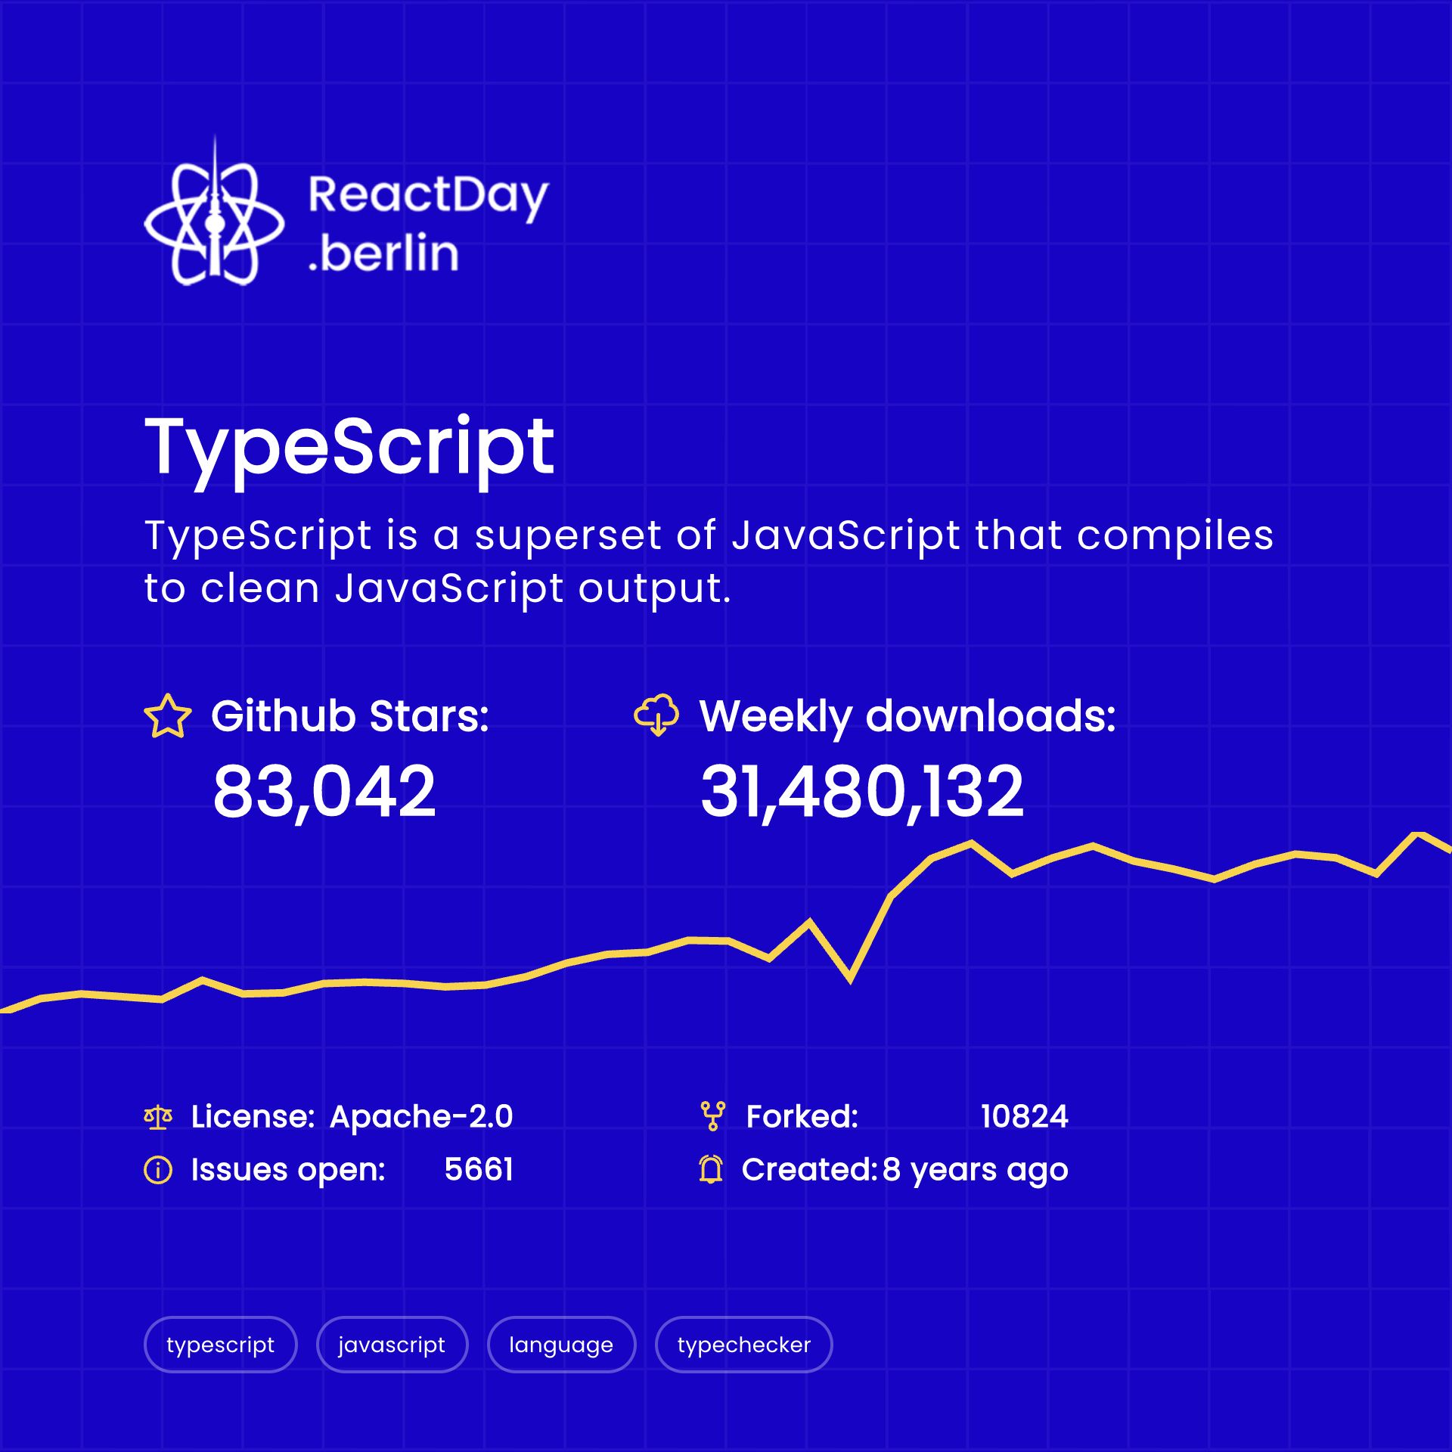Click the 'Created:' label
Viewport: 1452px width, 1452px height.
pyautogui.click(x=809, y=1170)
